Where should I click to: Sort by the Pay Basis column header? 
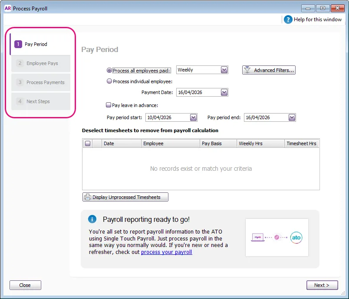218,143
